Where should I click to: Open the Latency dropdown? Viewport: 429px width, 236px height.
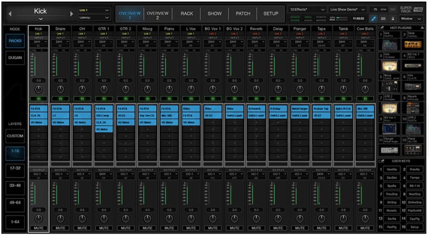tap(94, 18)
